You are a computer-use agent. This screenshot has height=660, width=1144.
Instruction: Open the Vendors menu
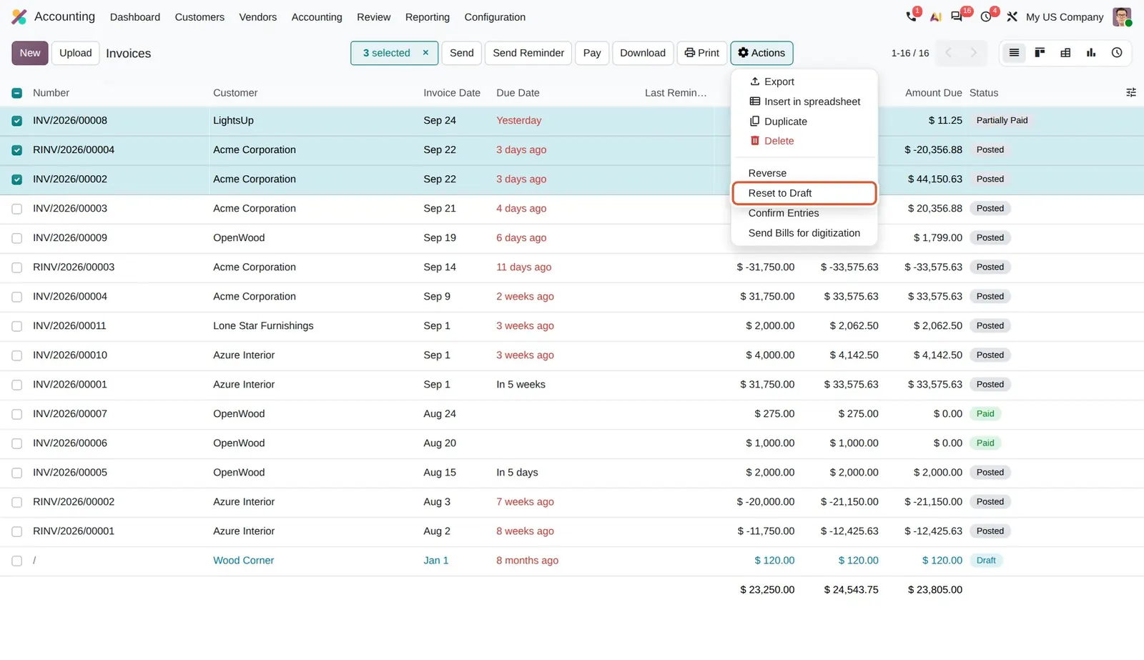pyautogui.click(x=257, y=17)
